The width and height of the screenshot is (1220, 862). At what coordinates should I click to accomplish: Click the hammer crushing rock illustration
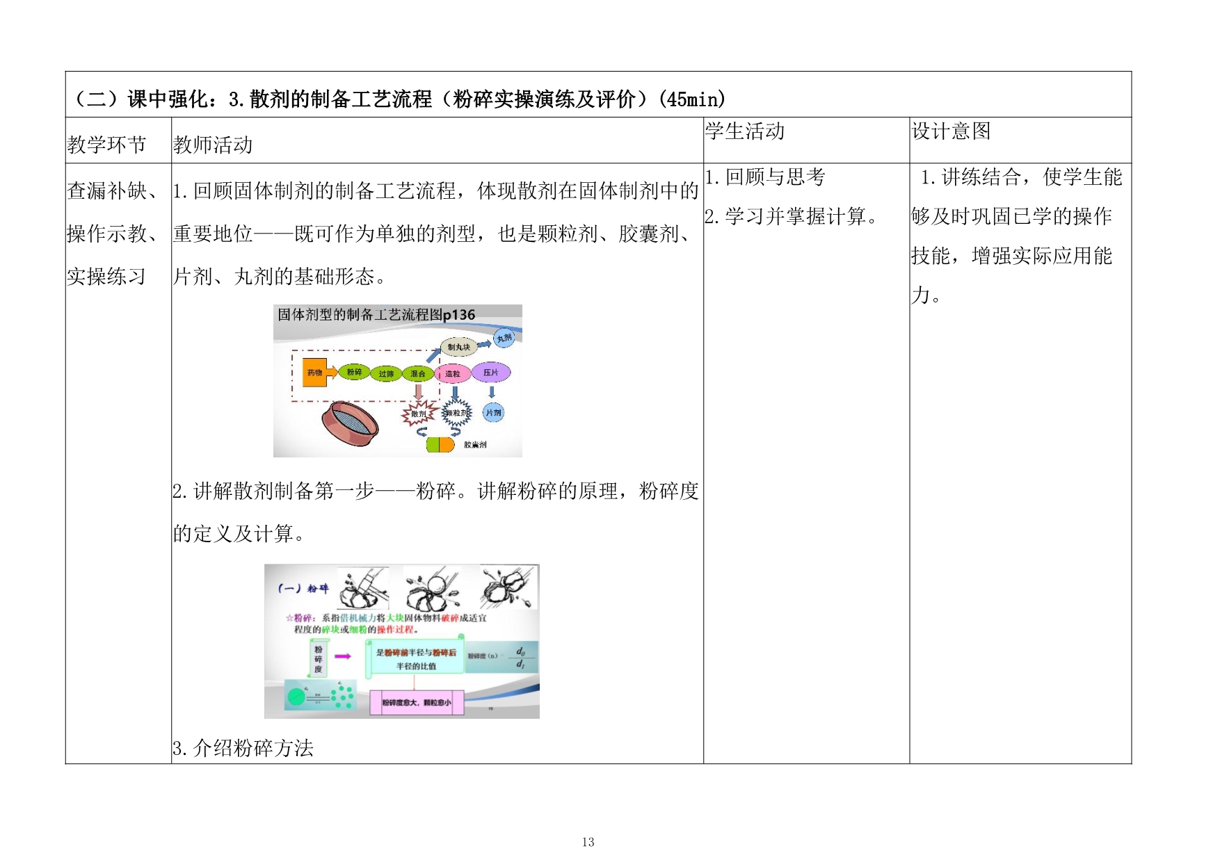pos(362,589)
